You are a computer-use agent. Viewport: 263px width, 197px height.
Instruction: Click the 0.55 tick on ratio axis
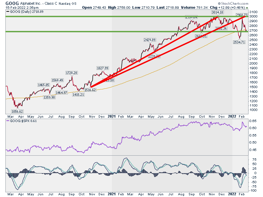coord(253,135)
